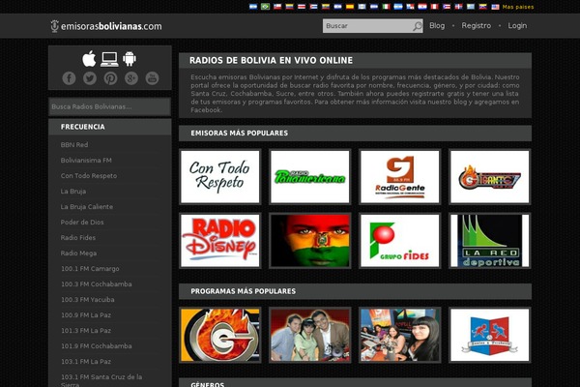The width and height of the screenshot is (580, 387).
Task: Open the Grupo Fides thumbnail
Action: point(400,241)
